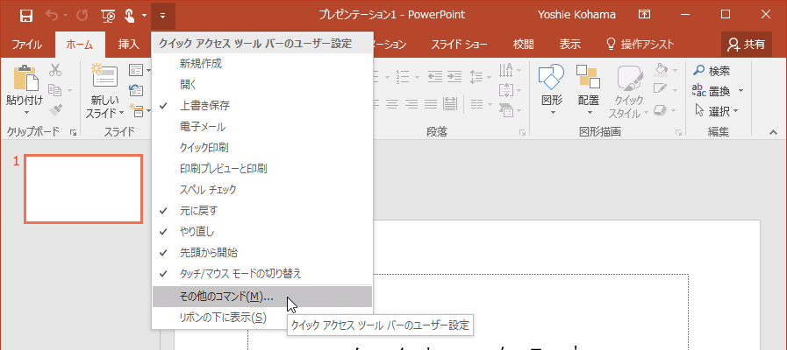The image size is (787, 350).
Task: Click the Save icon in the title bar
Action: (x=26, y=16)
